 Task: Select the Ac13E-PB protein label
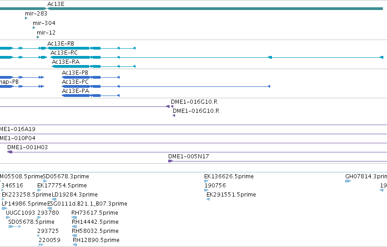tap(75, 73)
